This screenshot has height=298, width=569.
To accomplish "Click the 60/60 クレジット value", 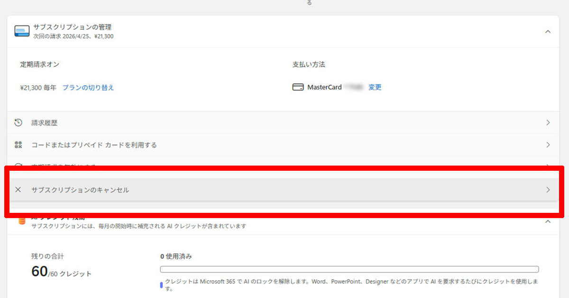I will click(61, 272).
